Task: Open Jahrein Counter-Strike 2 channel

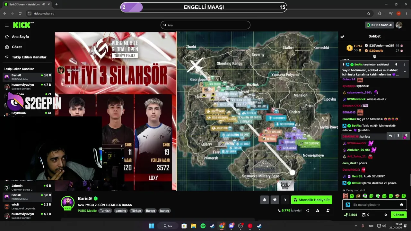Action: tap(27, 187)
